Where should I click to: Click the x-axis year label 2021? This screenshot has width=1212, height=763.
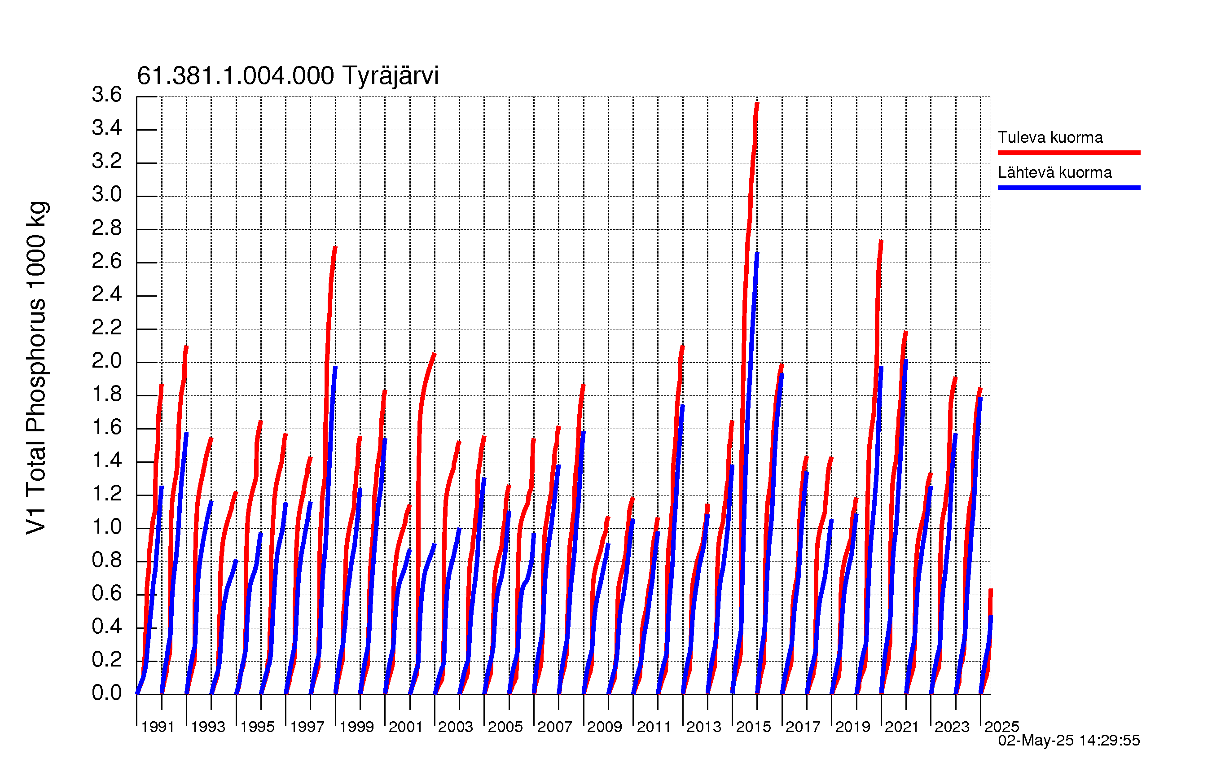pyautogui.click(x=902, y=727)
